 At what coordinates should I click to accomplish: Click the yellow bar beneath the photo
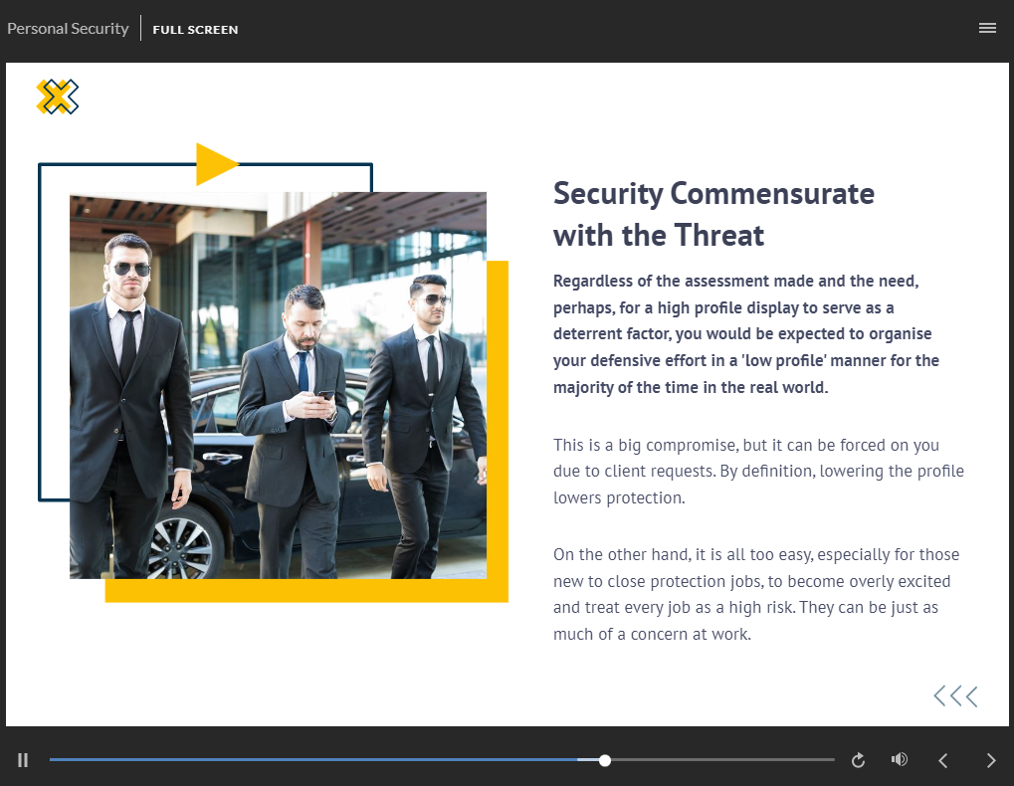point(306,591)
